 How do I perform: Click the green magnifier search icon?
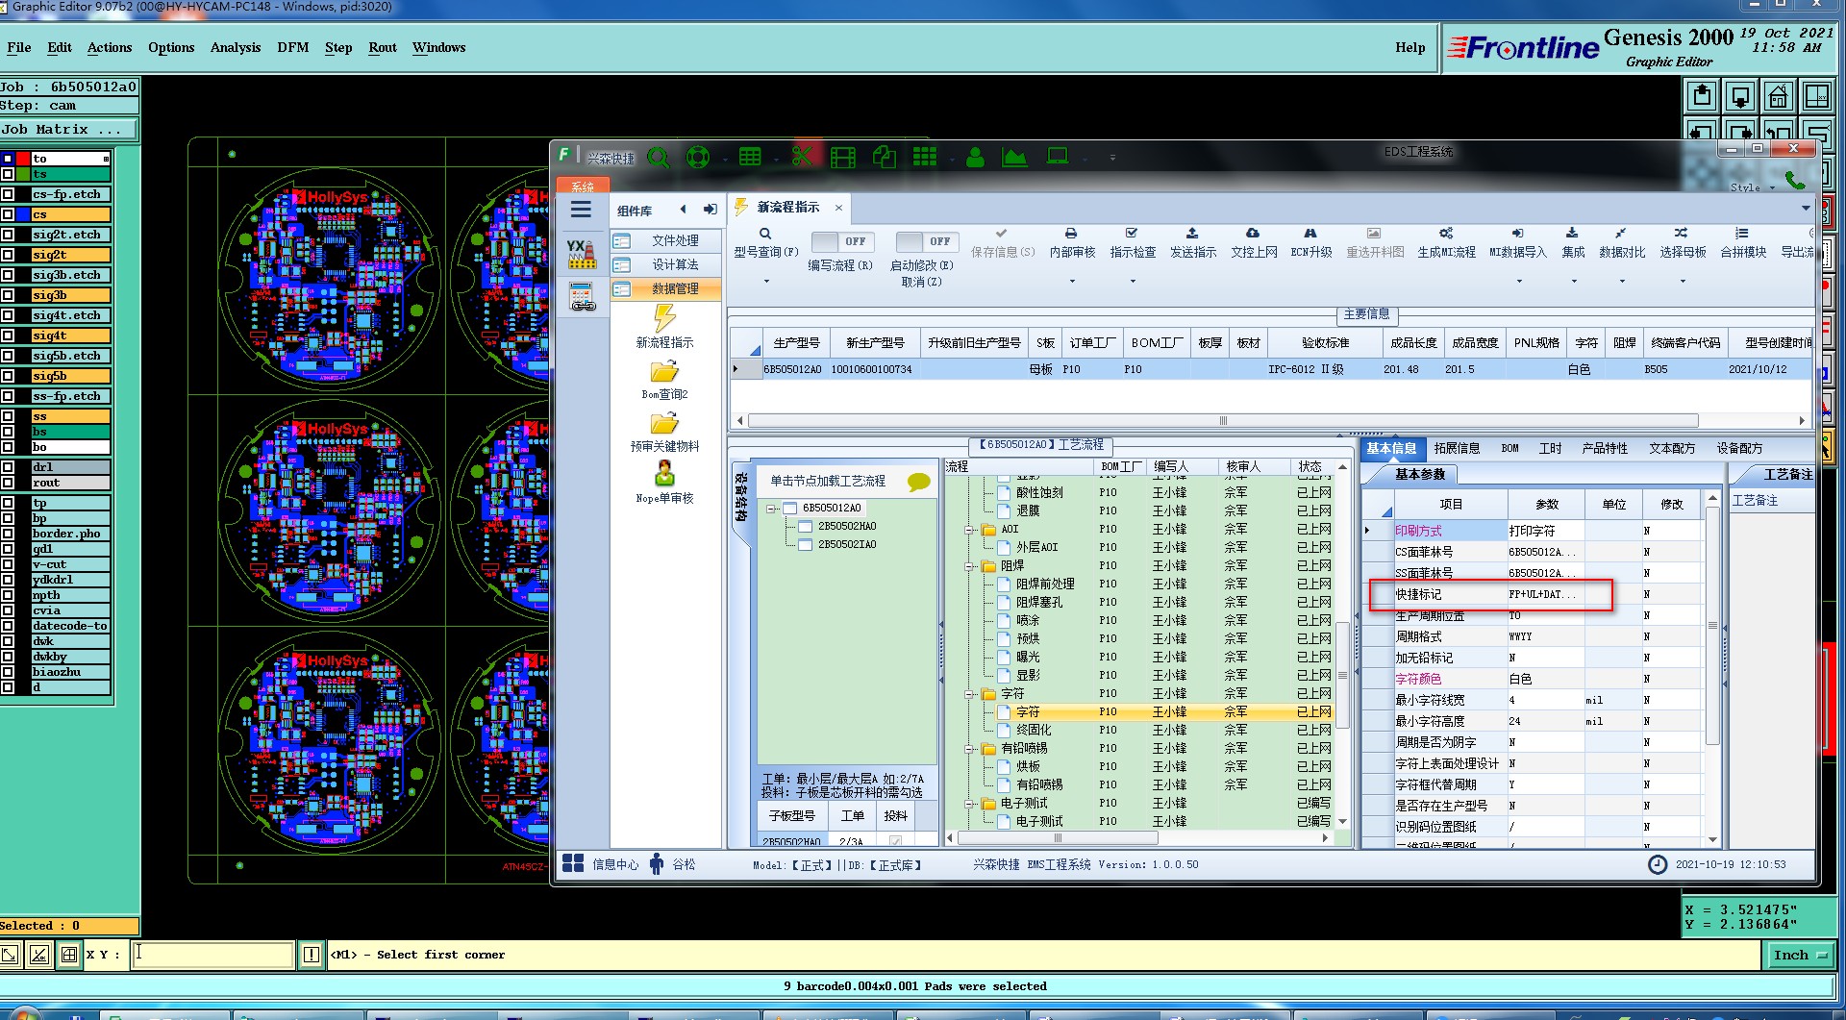click(x=659, y=157)
